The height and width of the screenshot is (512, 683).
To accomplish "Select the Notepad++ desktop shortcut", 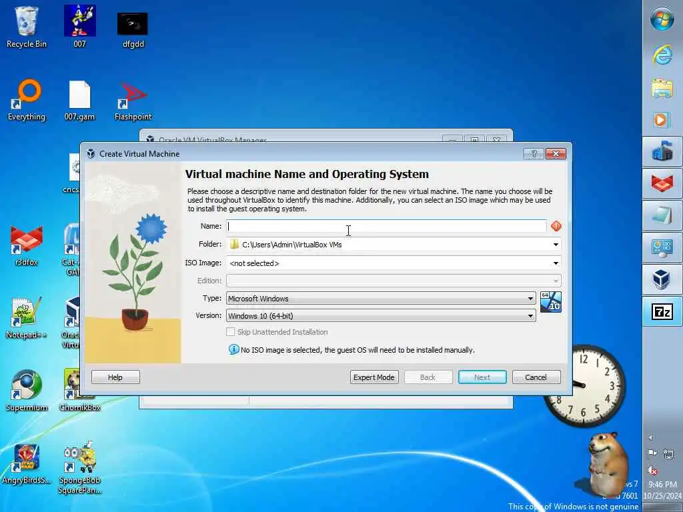I will [x=27, y=318].
